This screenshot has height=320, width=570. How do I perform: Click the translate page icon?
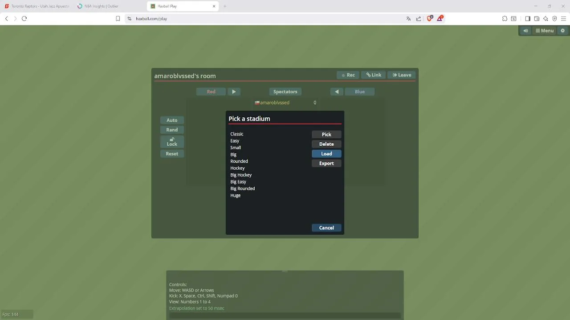click(408, 19)
